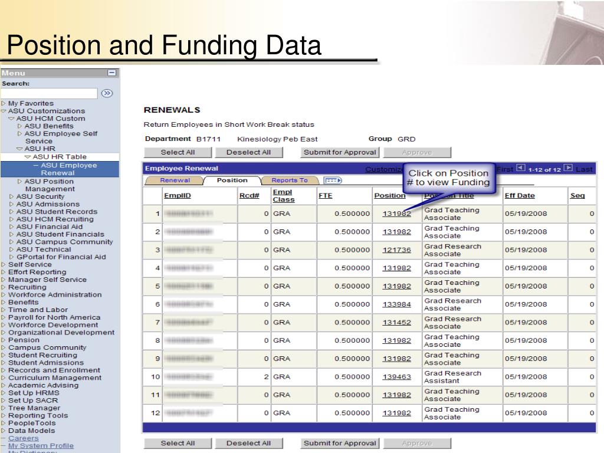Click the FTE value 0.500000 in row 8

[352, 340]
